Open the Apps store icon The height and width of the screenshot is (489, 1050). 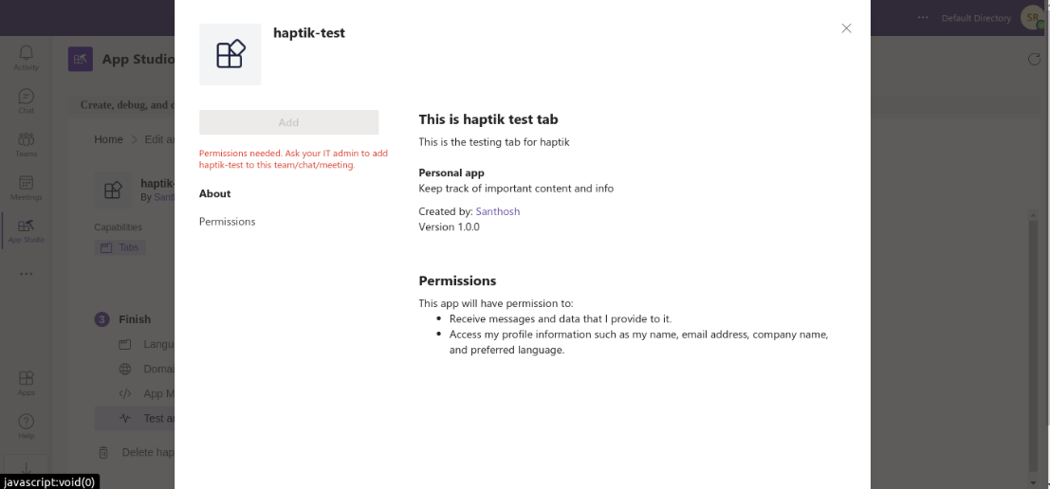coord(27,383)
